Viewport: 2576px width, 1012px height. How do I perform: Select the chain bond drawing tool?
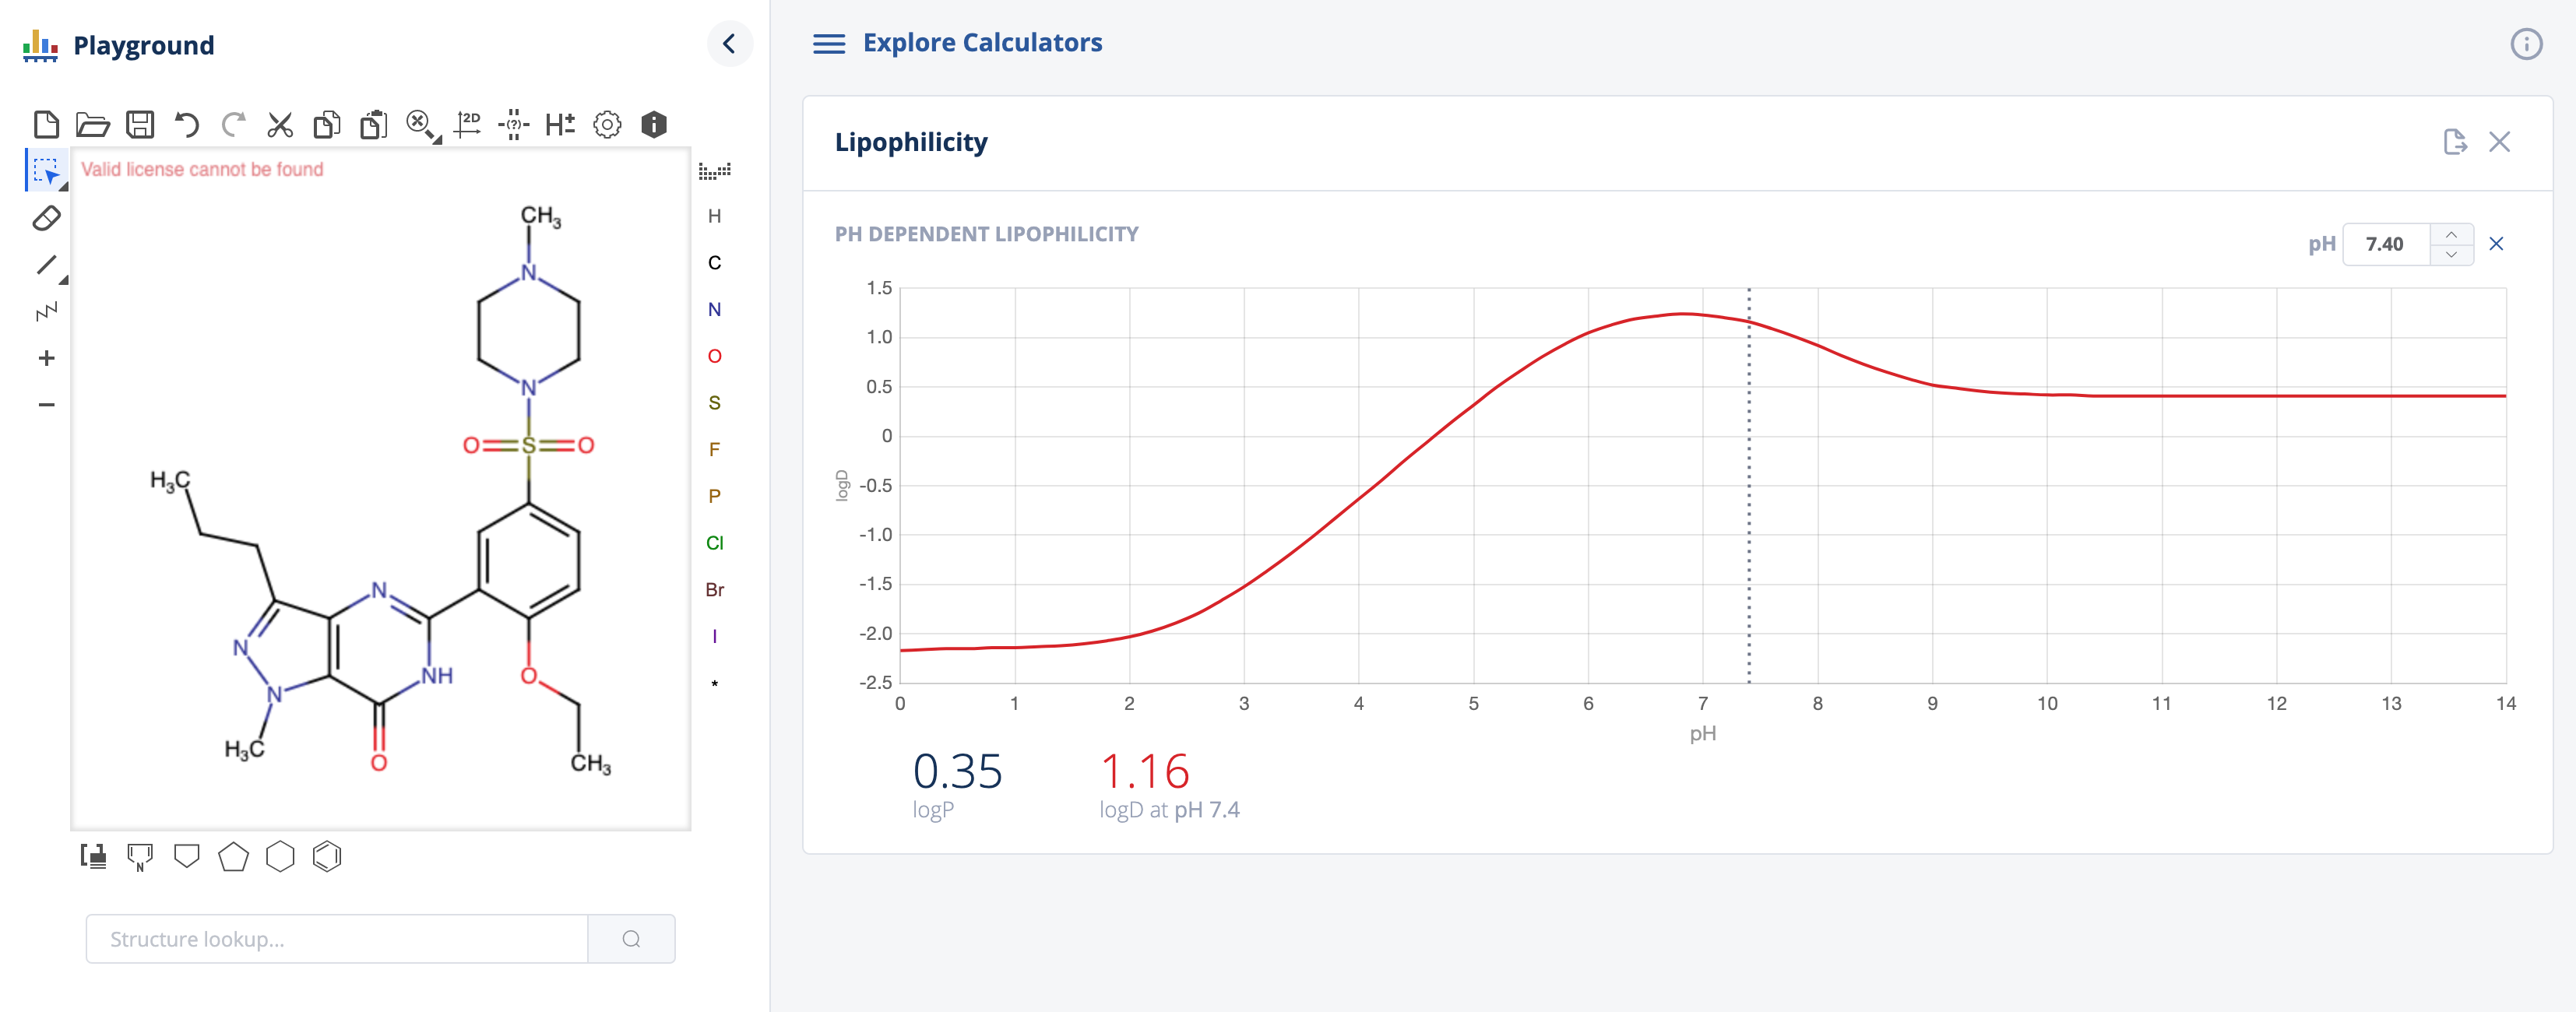[46, 312]
